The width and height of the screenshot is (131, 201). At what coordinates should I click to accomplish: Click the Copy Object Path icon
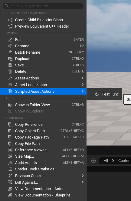10,131
